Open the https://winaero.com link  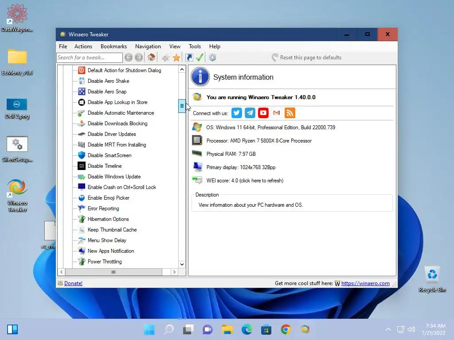(365, 283)
